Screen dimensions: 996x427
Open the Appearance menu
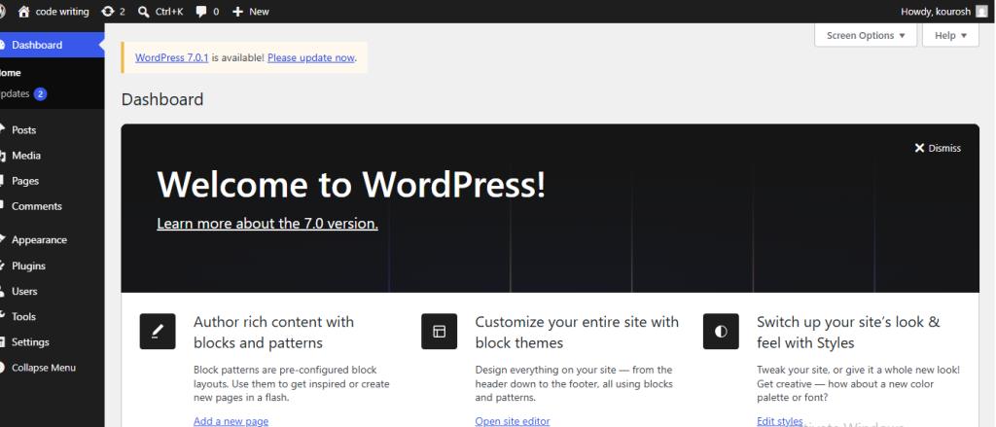[x=53, y=239]
